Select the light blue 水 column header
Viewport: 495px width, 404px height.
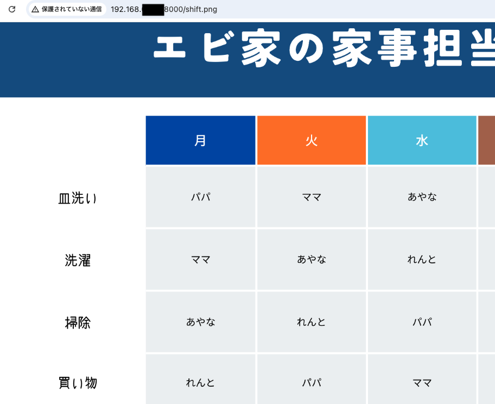point(422,140)
